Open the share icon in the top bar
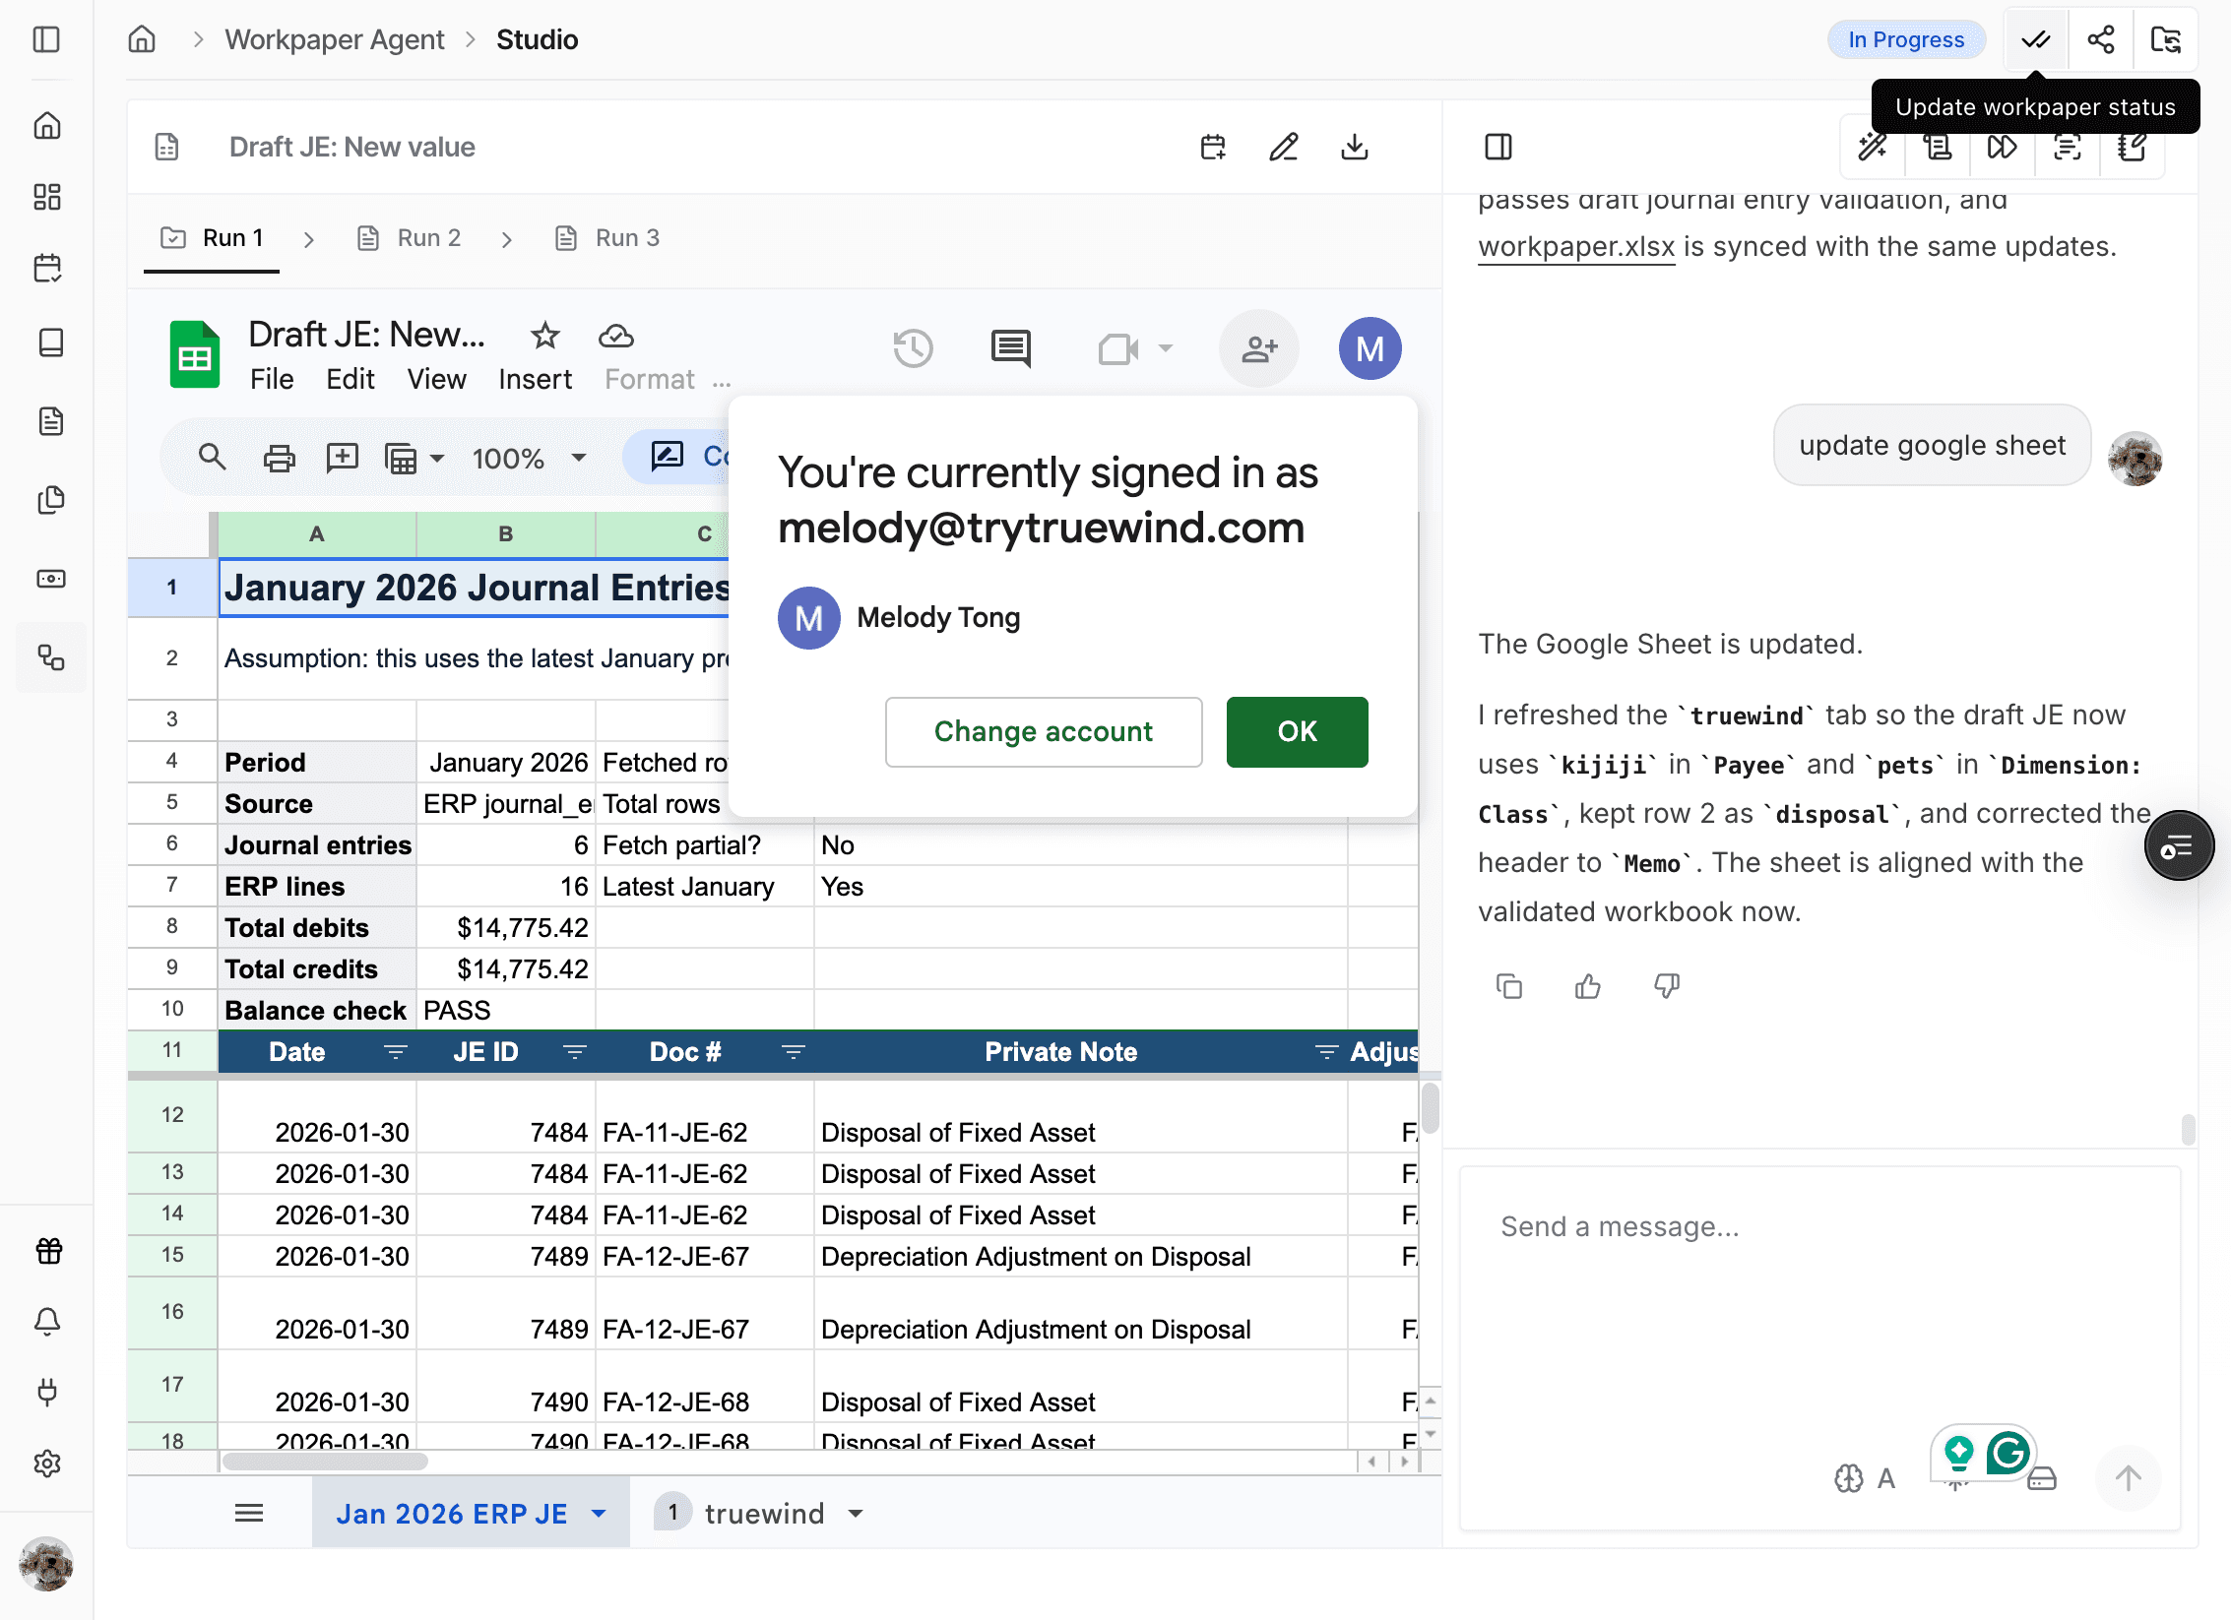2231x1620 pixels. tap(2100, 39)
